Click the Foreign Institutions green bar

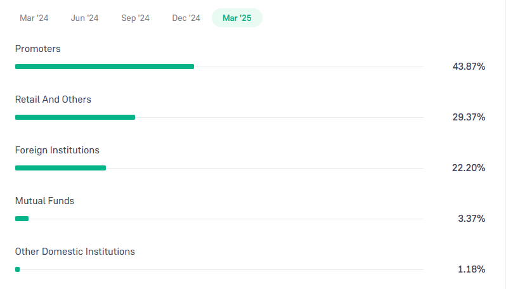click(x=61, y=168)
